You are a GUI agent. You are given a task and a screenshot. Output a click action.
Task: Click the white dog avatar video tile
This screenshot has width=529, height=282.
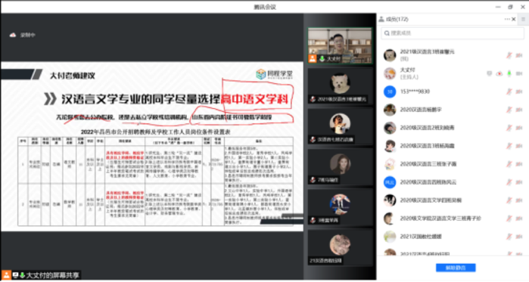340,85
